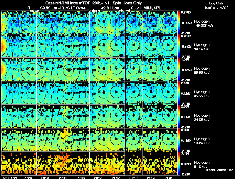Click the 20:48 time label
Screen dimensions: 235x179
click(80, 178)
